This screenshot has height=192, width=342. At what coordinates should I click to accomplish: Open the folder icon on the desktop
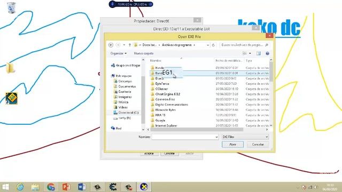tap(10, 68)
